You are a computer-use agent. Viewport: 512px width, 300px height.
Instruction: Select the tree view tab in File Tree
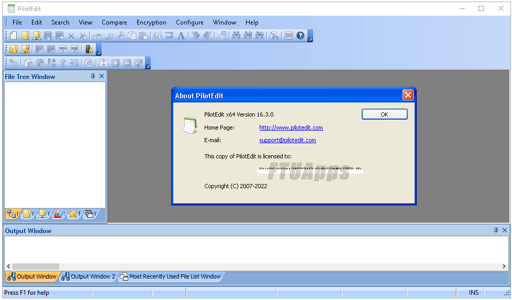pos(13,214)
